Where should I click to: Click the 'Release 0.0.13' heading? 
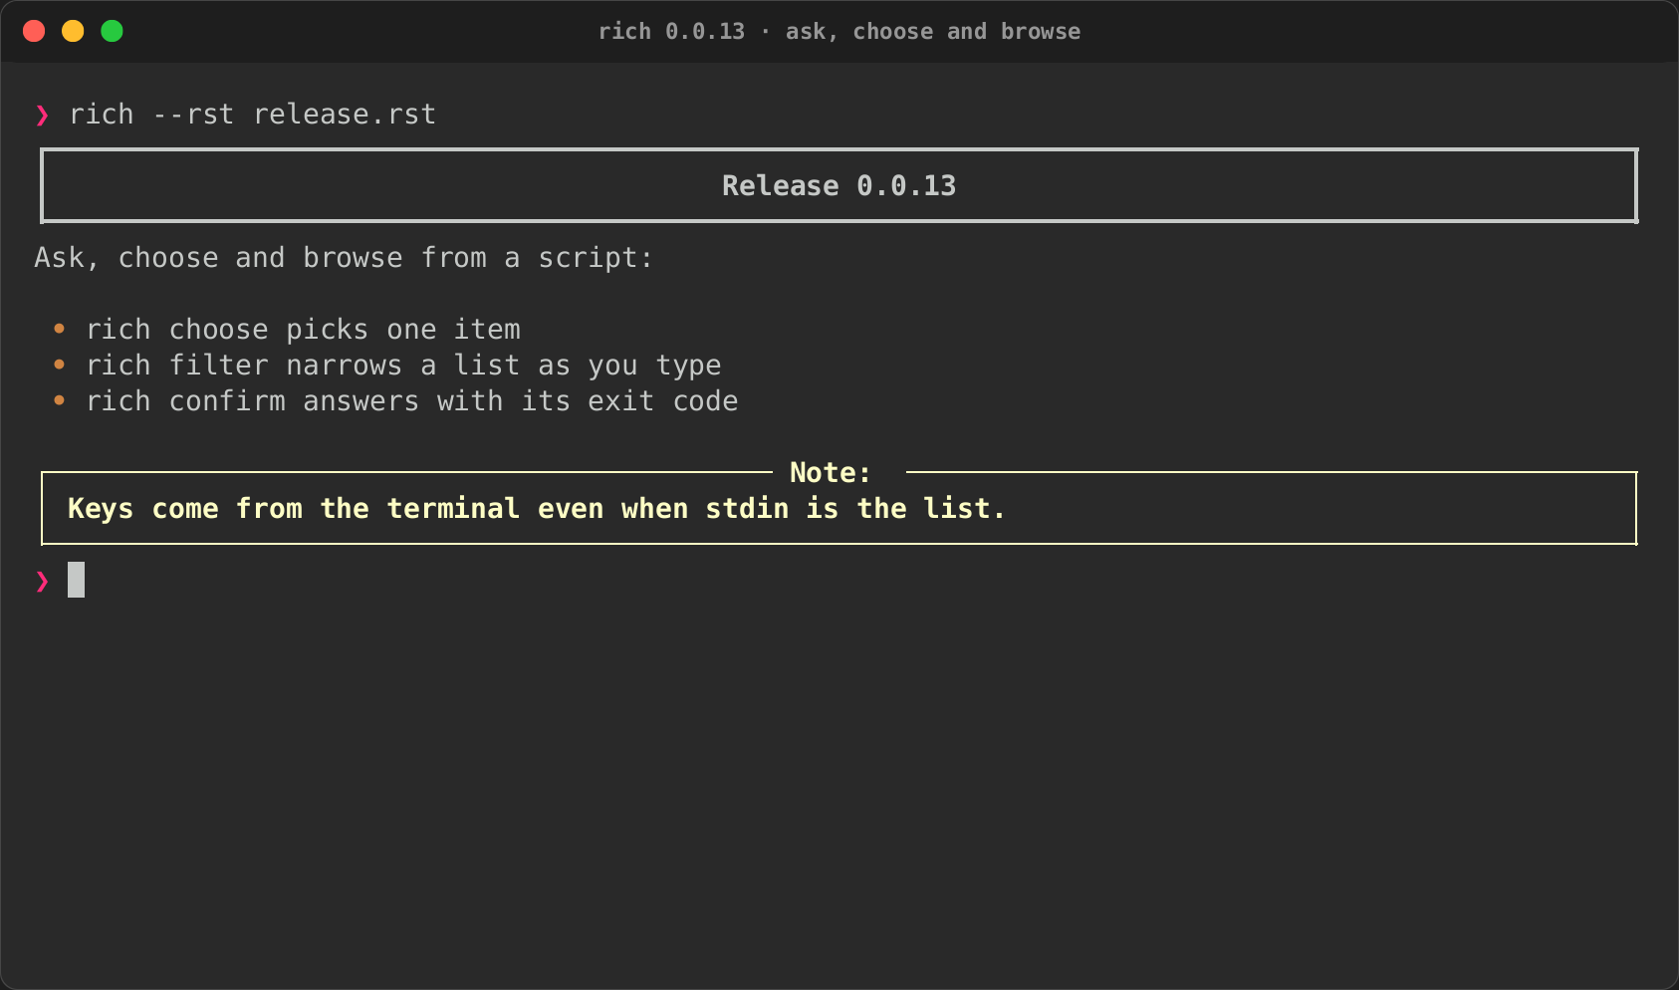839,186
